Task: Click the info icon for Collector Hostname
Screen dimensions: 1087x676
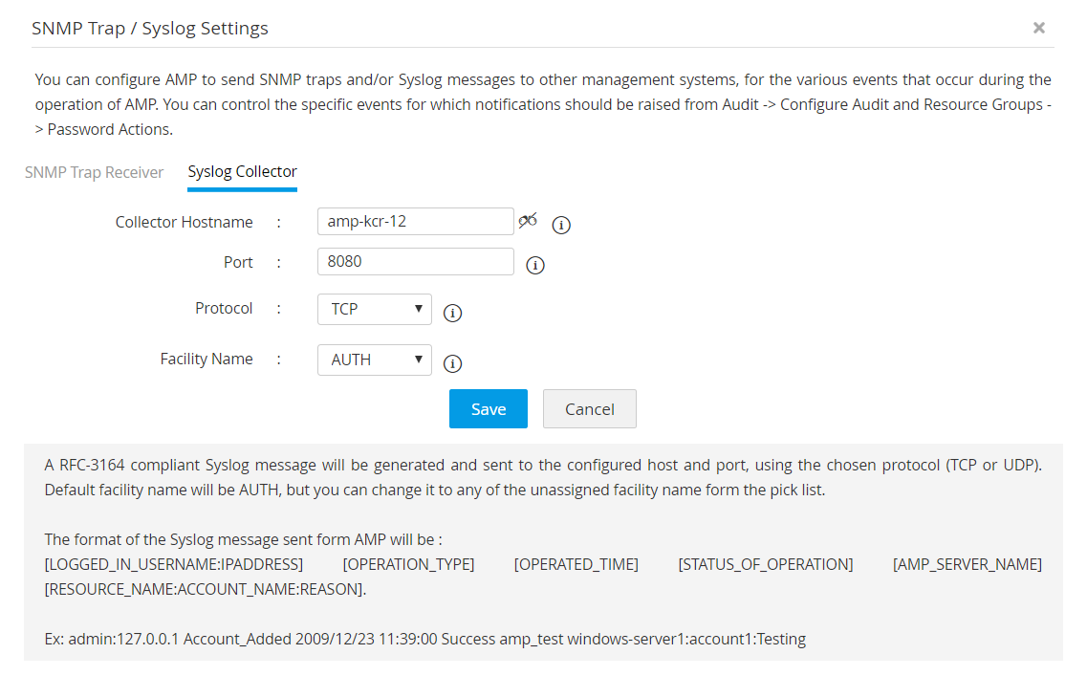Action: click(x=562, y=225)
